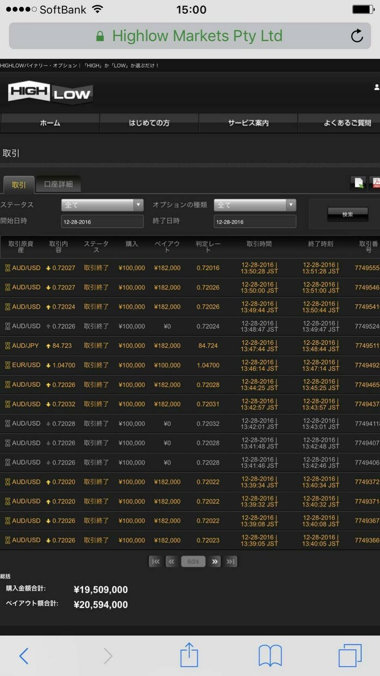This screenshot has height=676, width=380.
Task: Open the サービス案内 menu item
Action: [x=248, y=123]
